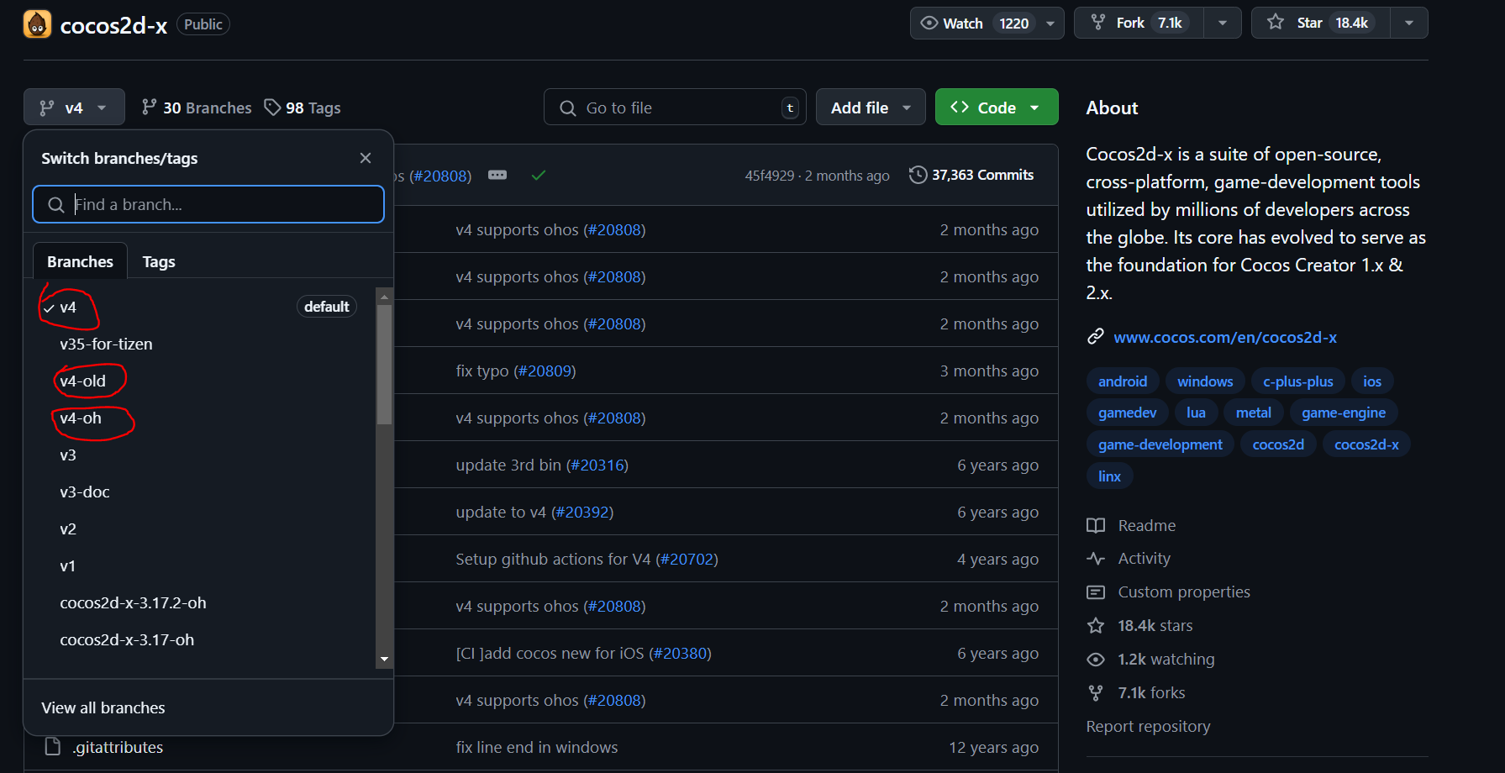Viewport: 1505px width, 773px height.
Task: Click the Go to file search box
Action: [x=675, y=108]
